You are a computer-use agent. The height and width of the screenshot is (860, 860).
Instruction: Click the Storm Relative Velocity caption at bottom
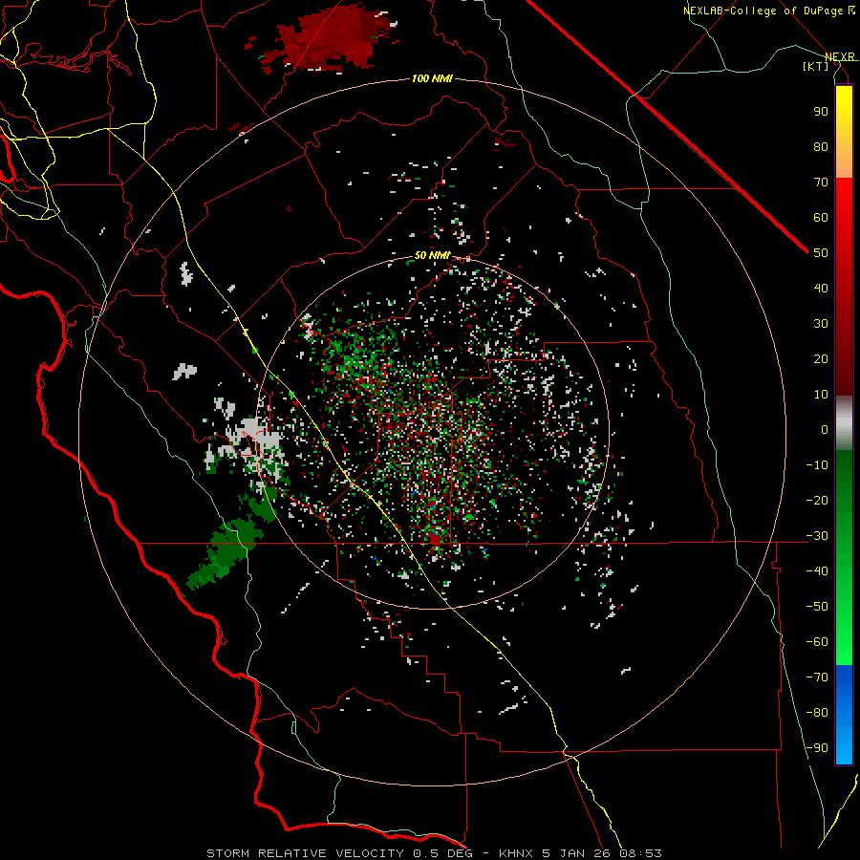pyautogui.click(x=434, y=853)
